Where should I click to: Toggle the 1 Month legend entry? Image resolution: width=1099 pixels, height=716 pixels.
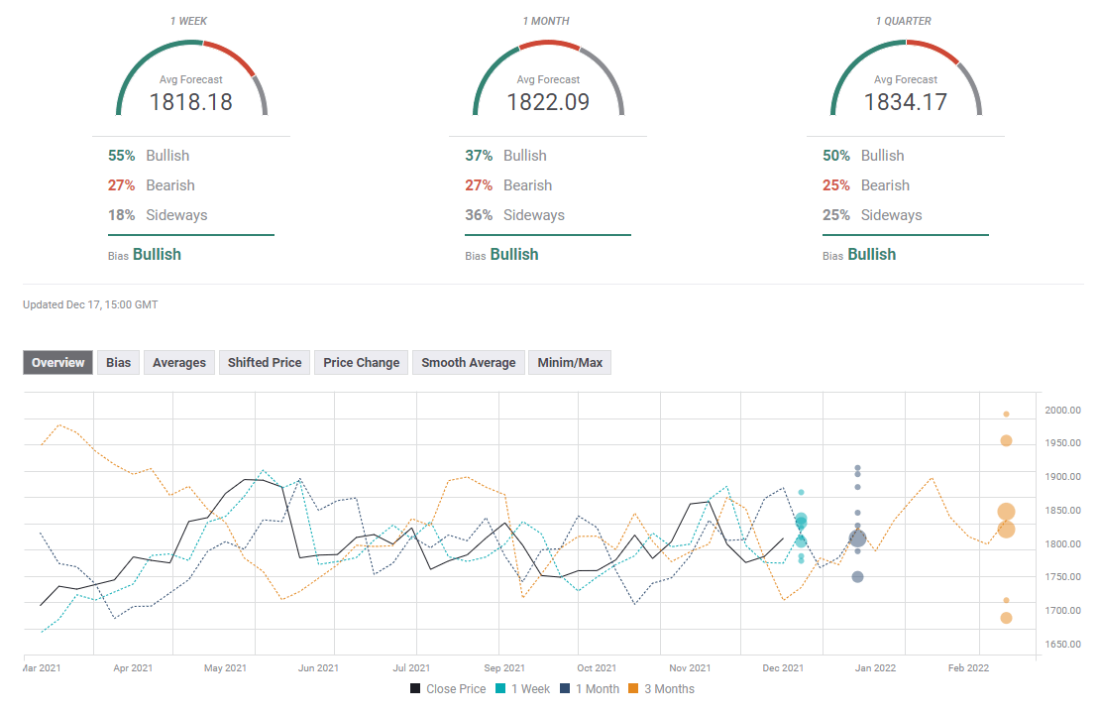coord(587,689)
